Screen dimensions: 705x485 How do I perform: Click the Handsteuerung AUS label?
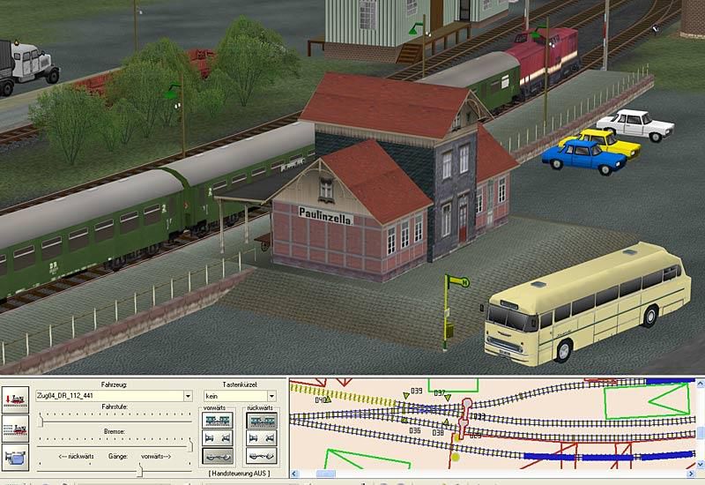click(241, 474)
